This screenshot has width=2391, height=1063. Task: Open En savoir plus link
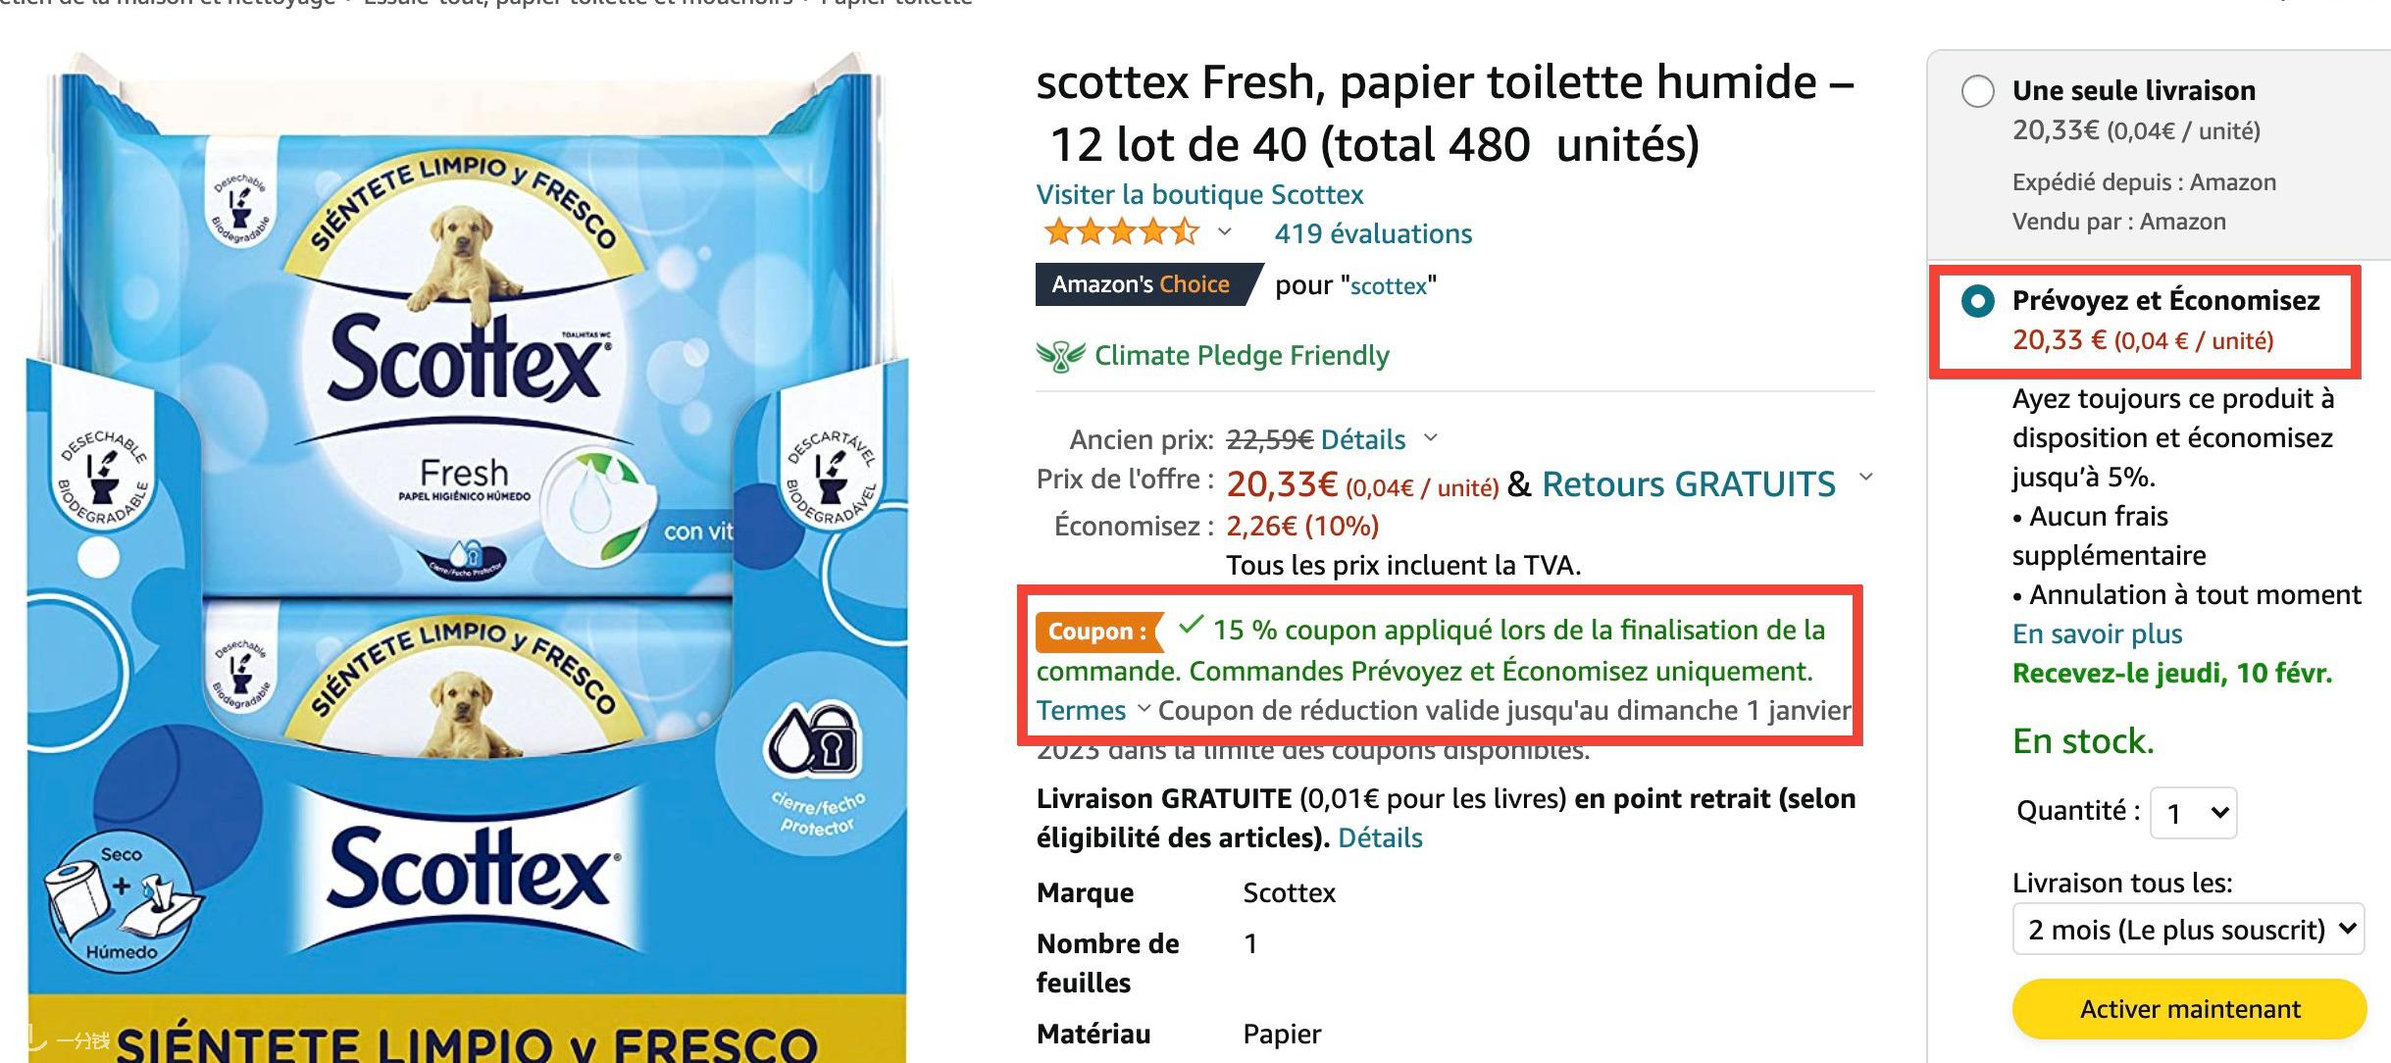[2097, 633]
